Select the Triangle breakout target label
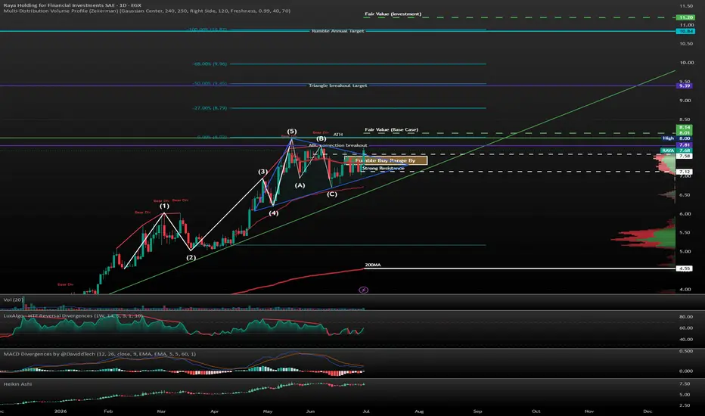Screen dimensions: 705x416 [x=337, y=85]
